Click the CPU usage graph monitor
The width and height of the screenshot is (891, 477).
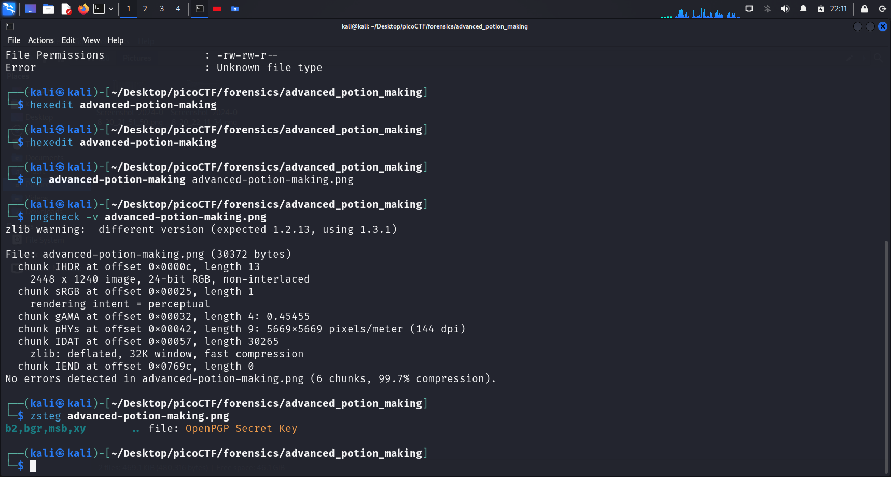tap(700, 10)
